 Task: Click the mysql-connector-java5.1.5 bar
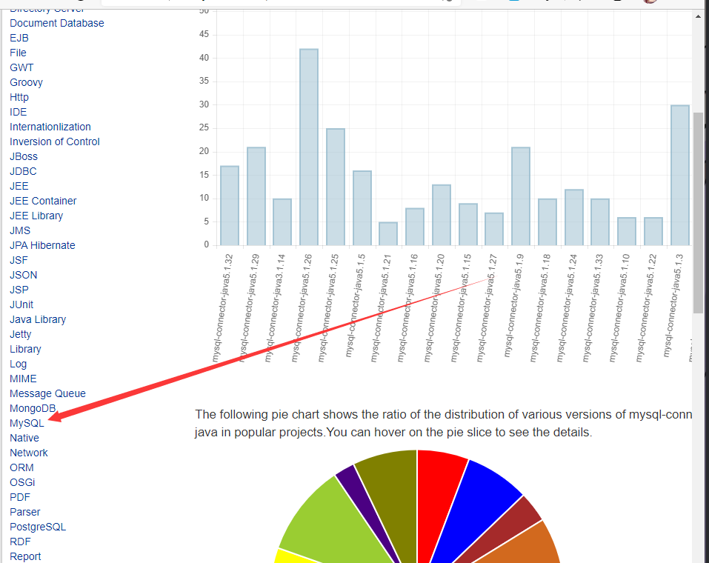point(362,208)
